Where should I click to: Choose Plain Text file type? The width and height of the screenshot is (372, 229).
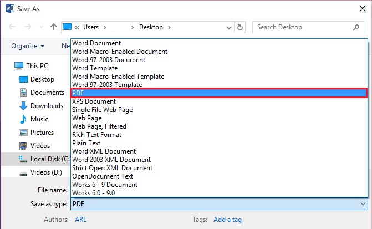point(219,143)
